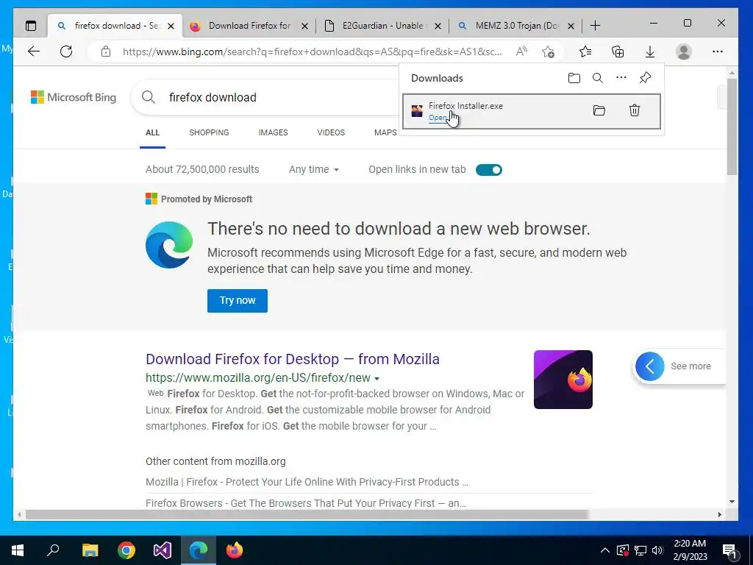Open the profile avatar menu

(x=683, y=51)
